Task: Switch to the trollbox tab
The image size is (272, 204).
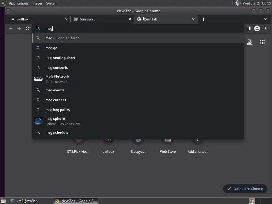Action: point(38,19)
